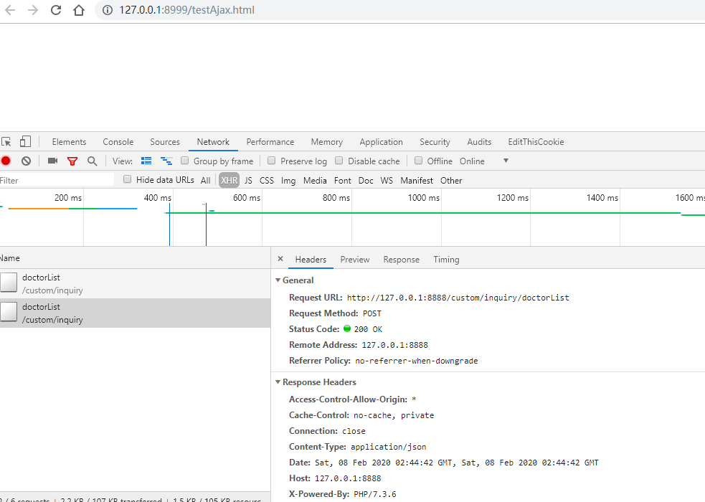Clear the network log with the clear icon
Screen dimensions: 705x502
coord(26,161)
